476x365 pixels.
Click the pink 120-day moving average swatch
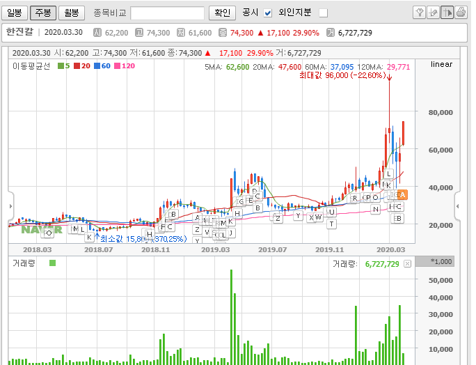coord(117,66)
